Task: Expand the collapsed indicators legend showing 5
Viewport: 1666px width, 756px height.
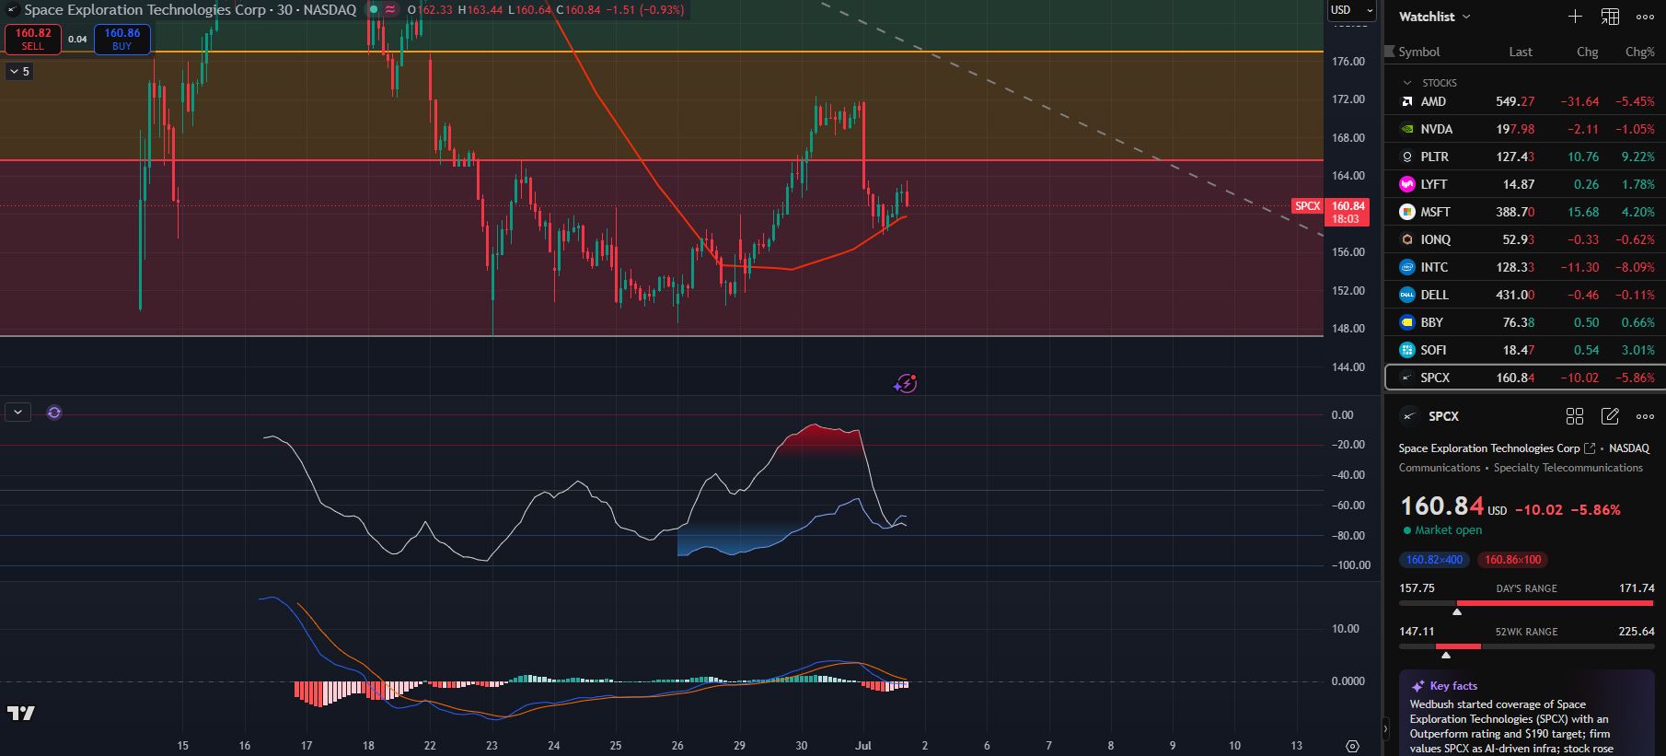Action: (19, 71)
